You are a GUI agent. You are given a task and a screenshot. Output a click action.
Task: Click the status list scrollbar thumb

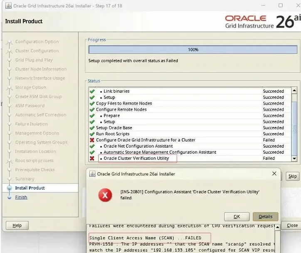point(294,128)
